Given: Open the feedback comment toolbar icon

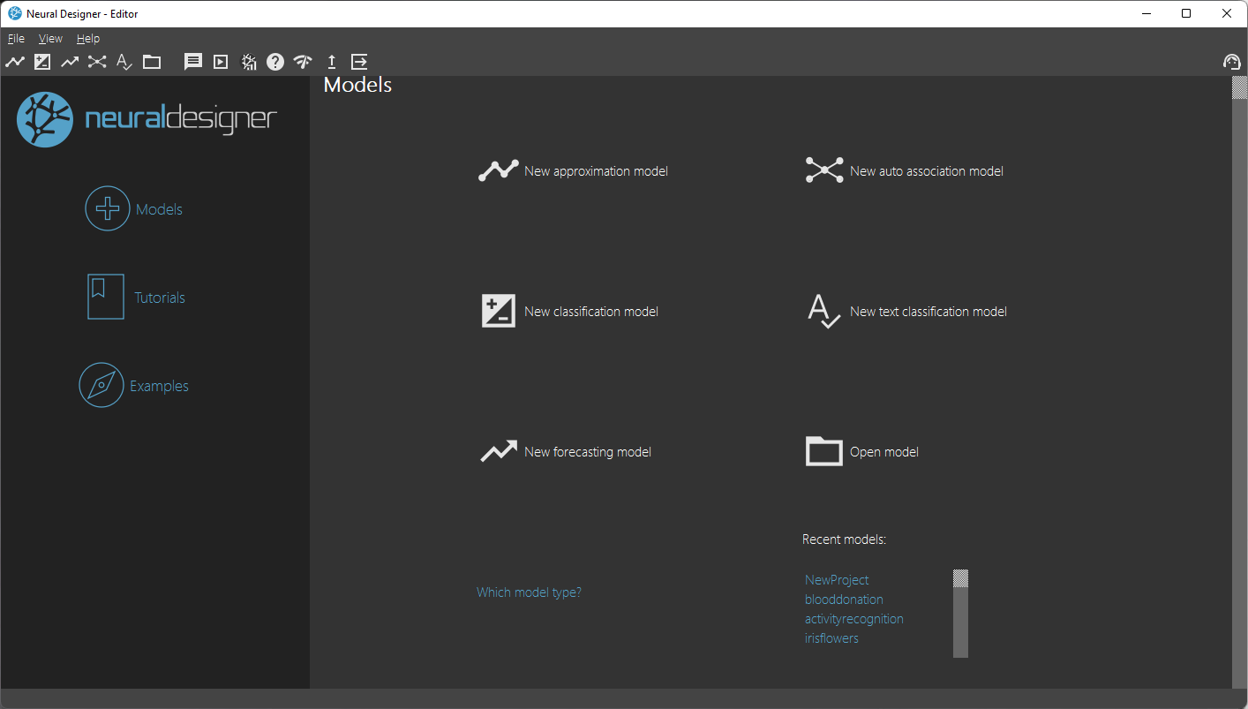Looking at the screenshot, I should click(x=192, y=62).
